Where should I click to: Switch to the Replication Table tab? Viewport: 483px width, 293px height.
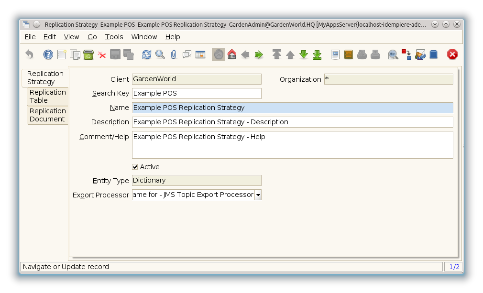[47, 96]
